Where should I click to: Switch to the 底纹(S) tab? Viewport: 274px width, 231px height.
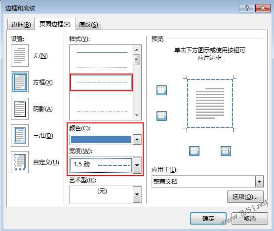(x=88, y=25)
